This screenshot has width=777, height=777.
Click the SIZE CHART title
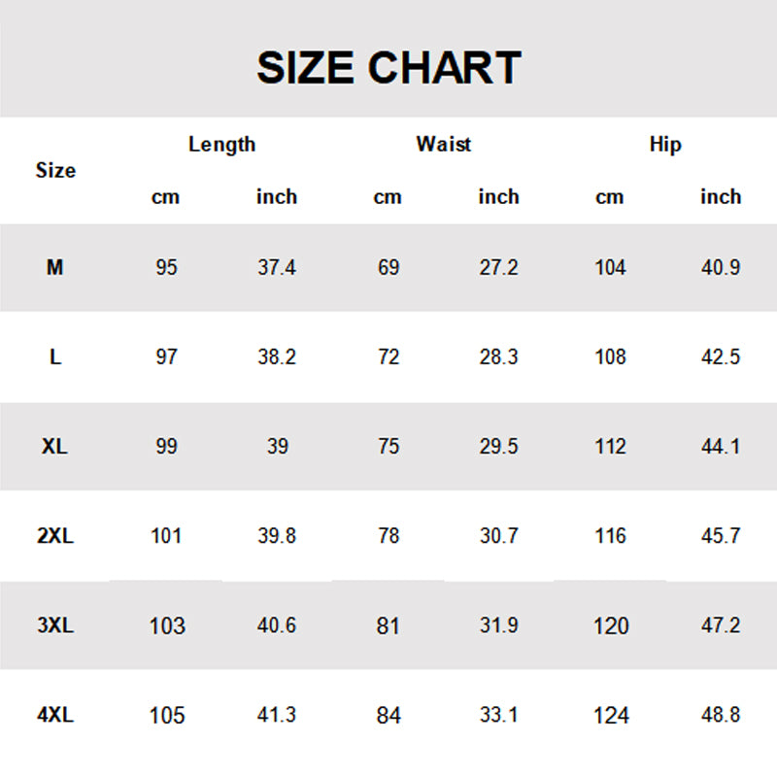[x=388, y=68]
